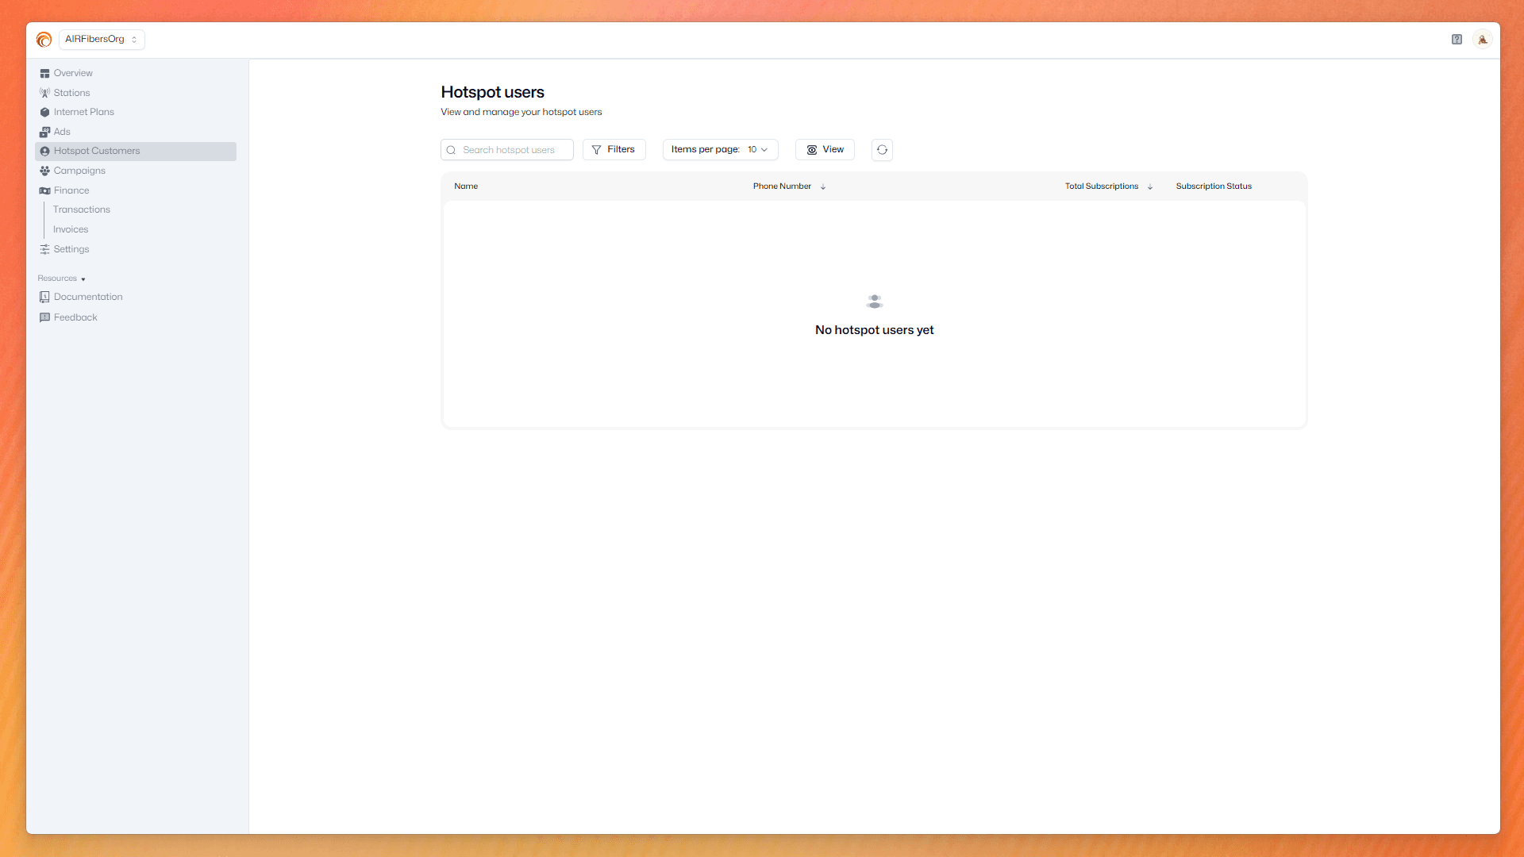Open Settings via the sliders icon
Image resolution: width=1524 pixels, height=857 pixels.
pos(44,249)
